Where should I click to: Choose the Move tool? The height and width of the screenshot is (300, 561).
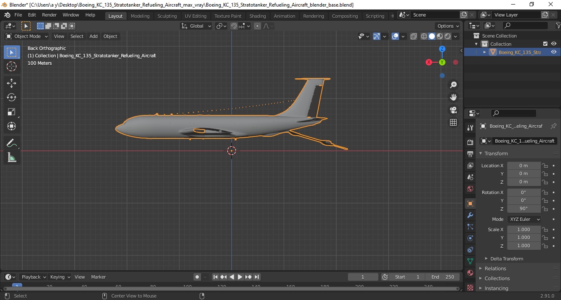pyautogui.click(x=12, y=83)
